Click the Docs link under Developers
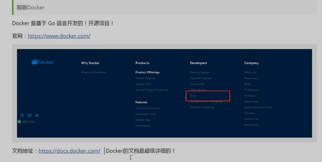The width and height of the screenshot is (322, 162). click(x=193, y=96)
